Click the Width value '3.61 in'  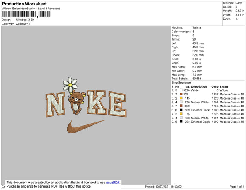239,15
